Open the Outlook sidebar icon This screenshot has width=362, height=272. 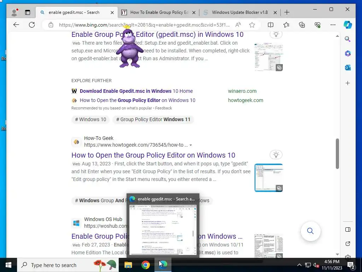pyautogui.click(x=348, y=68)
